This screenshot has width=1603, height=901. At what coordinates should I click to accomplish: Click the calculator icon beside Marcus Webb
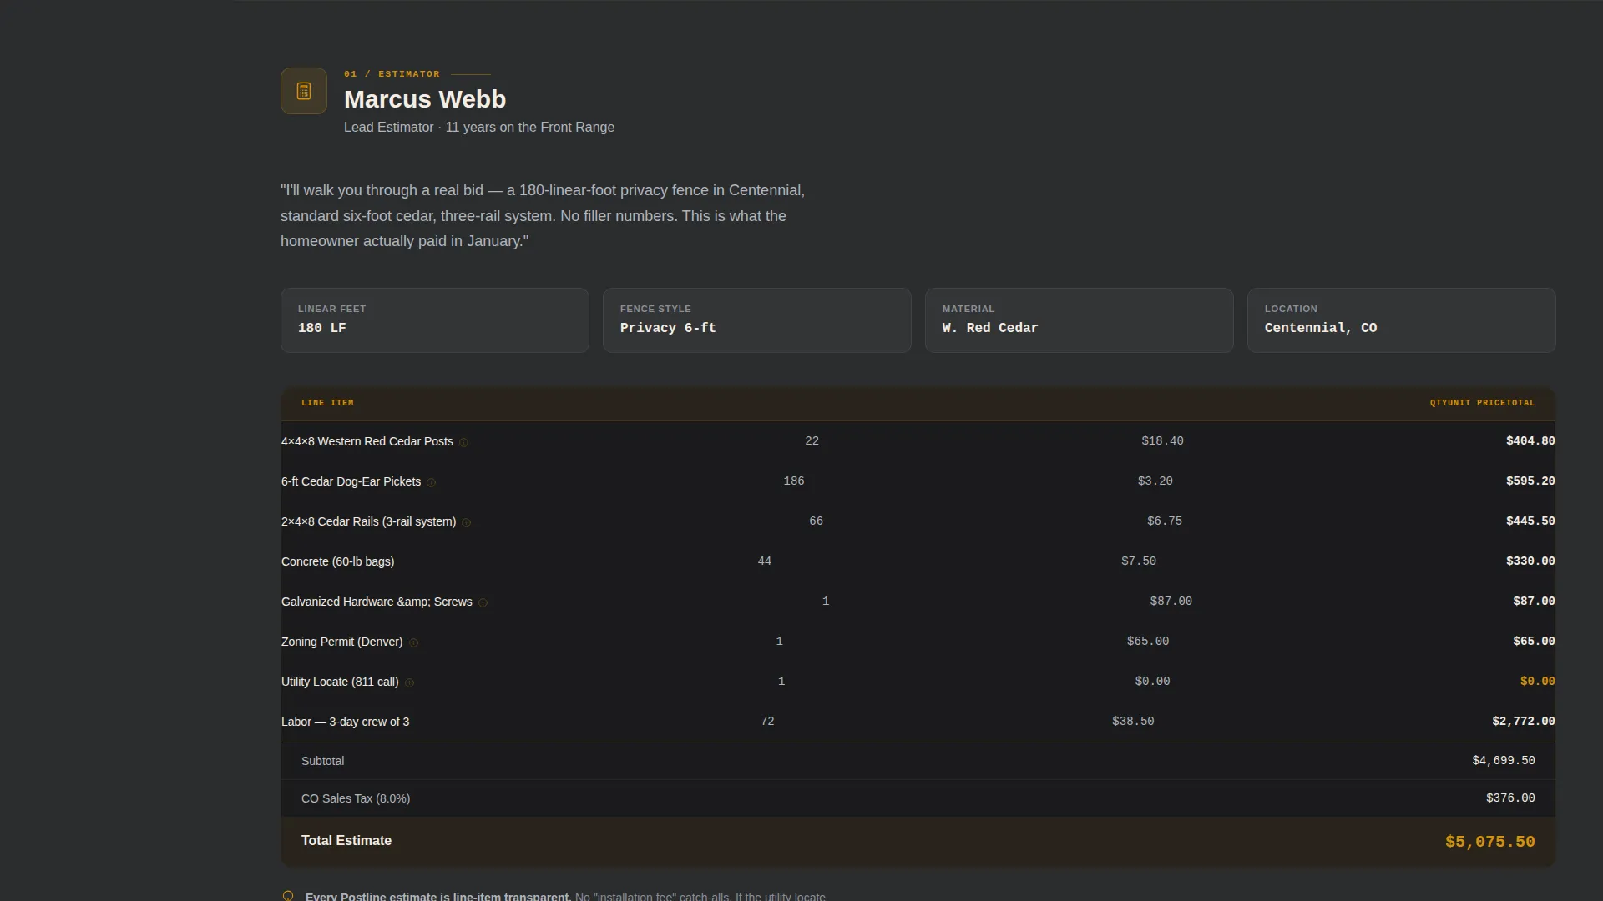[x=304, y=91]
